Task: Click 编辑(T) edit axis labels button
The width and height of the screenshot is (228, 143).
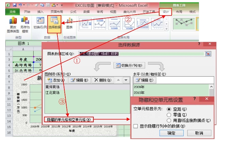Action: pos(145,80)
